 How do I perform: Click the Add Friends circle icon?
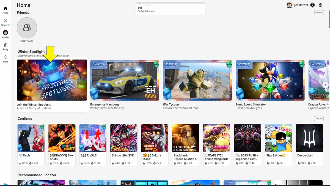point(27,28)
